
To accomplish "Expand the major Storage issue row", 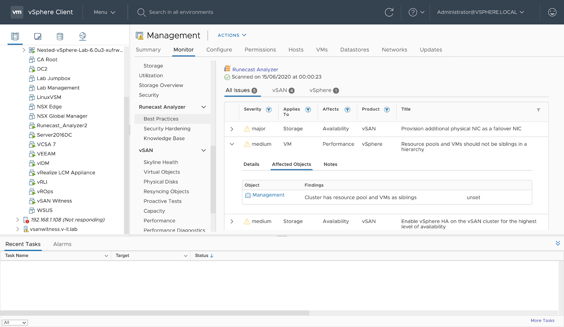I will [232, 129].
